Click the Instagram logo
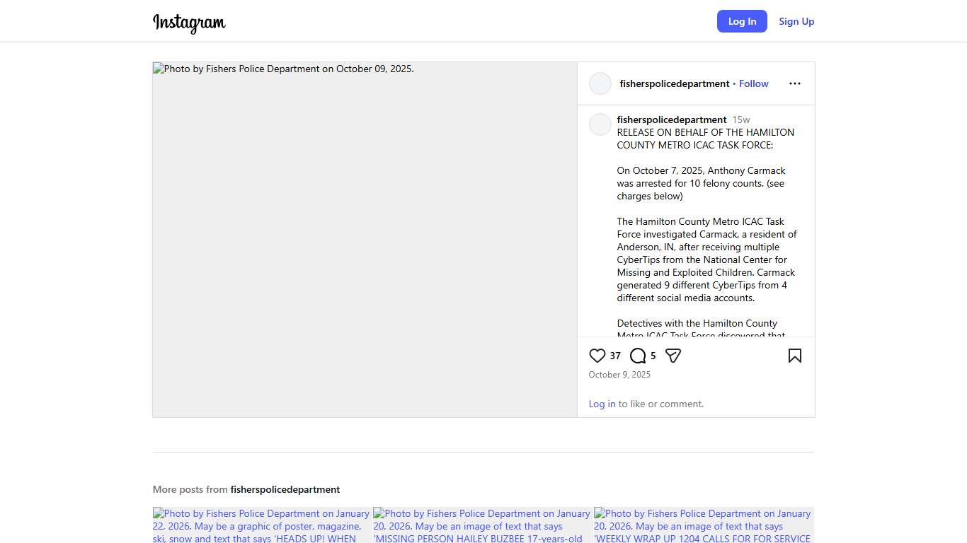 pyautogui.click(x=189, y=23)
